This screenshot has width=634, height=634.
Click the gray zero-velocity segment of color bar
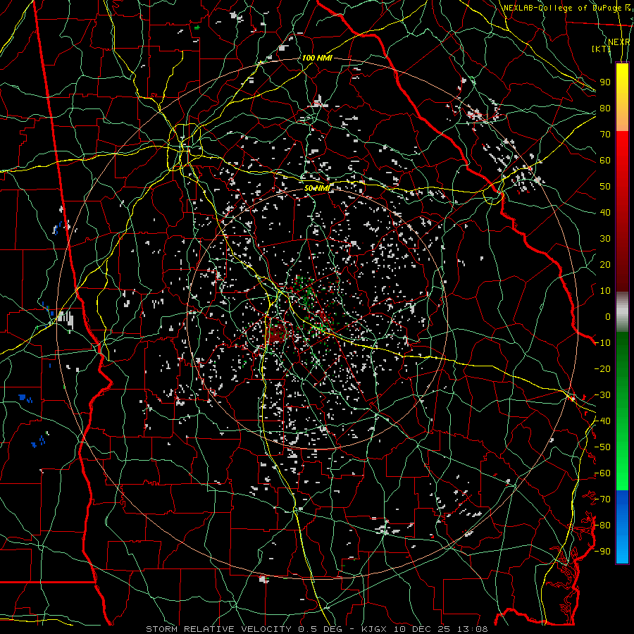click(622, 312)
